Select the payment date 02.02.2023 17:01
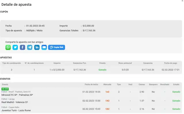This screenshot has width=184, height=114. (x=170, y=70)
